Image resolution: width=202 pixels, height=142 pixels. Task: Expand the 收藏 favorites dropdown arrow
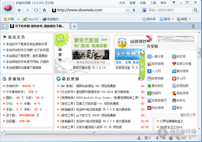point(18,19)
